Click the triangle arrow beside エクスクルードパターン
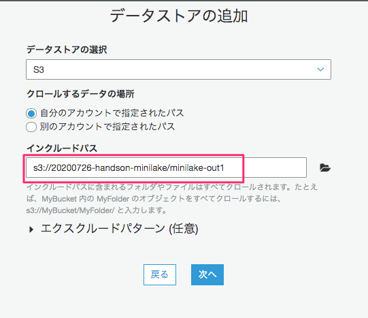The width and height of the screenshot is (368, 318). pos(31,229)
